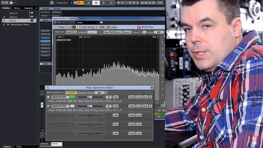
Task: Toggle the Input/Output Channels visibility checkmark
Action: (x=4, y=25)
